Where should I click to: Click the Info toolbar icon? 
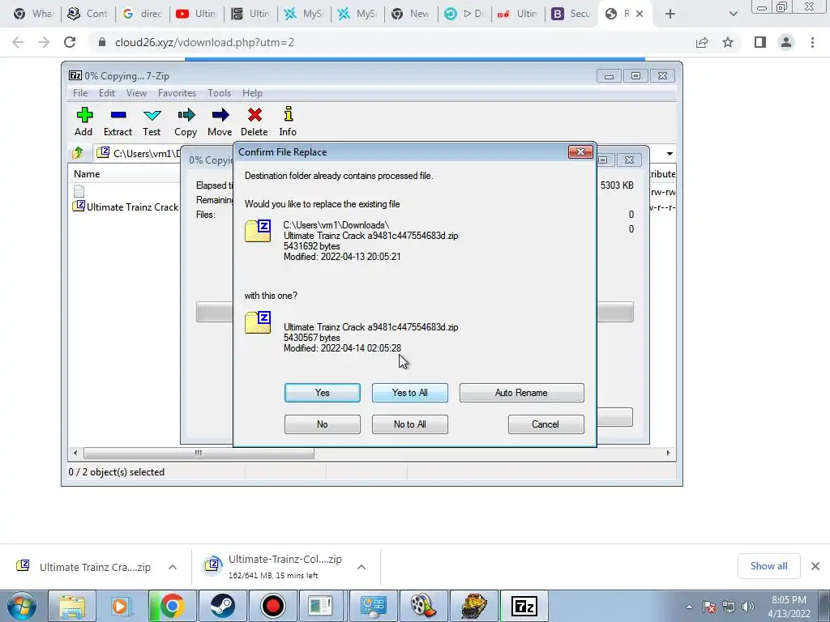click(x=288, y=121)
